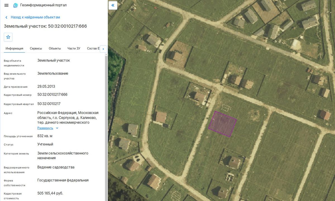This screenshot has height=201, width=335.
Task: Select the purple highlighted parcel on map
Action: (x=222, y=124)
